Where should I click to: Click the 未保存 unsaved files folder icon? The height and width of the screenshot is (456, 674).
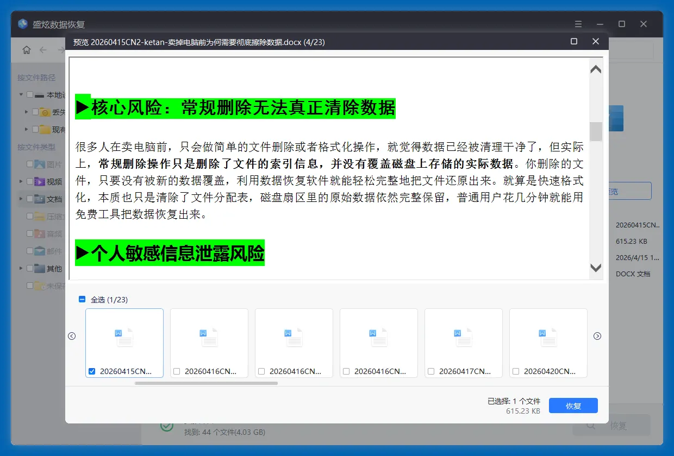(39, 286)
